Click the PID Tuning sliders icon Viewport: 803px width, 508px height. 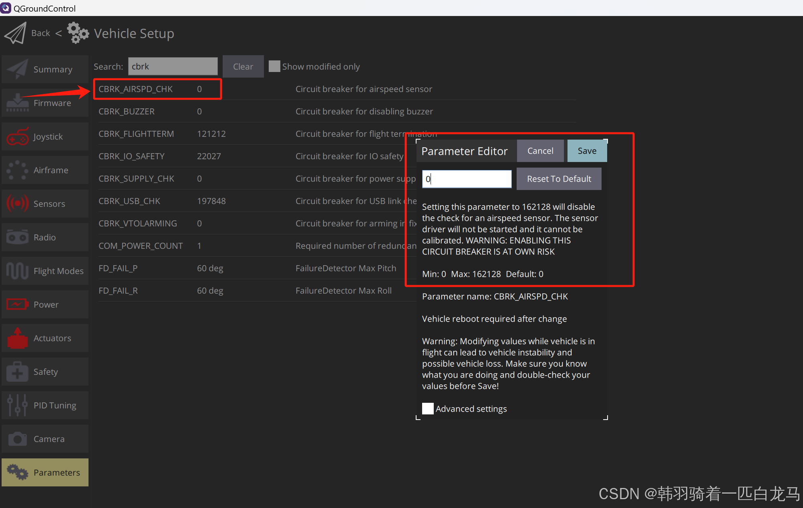coord(17,405)
